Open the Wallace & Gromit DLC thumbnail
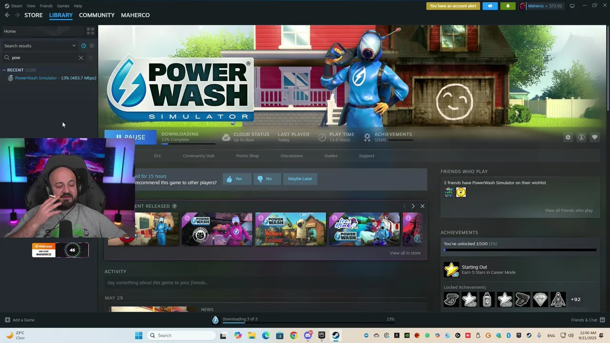The image size is (610, 343). pos(291,229)
